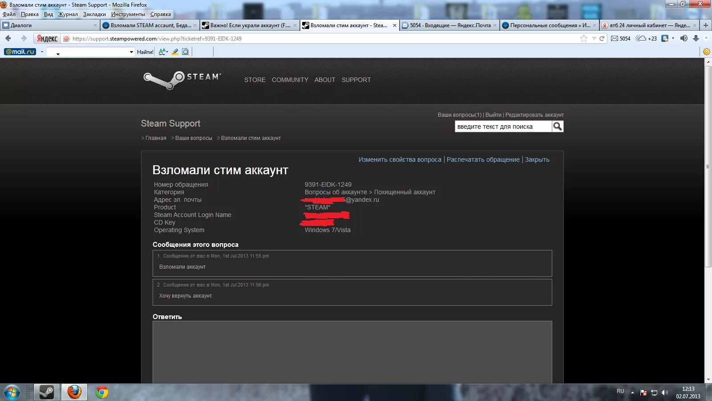Open the weather +23 toolbar widget
The height and width of the screenshot is (401, 712).
coord(646,38)
